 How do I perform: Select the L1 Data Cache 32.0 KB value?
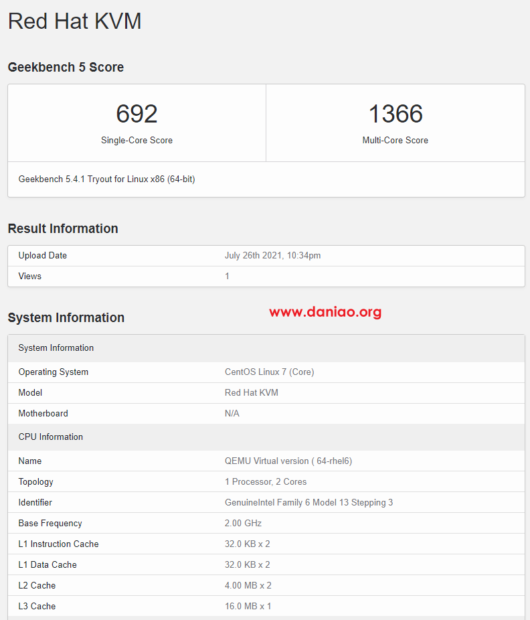(x=248, y=564)
